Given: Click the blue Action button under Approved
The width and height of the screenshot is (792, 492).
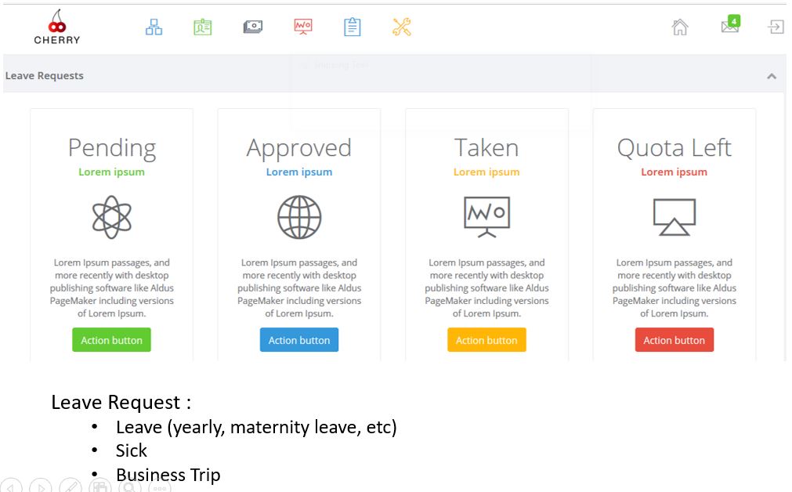Looking at the screenshot, I should [299, 340].
